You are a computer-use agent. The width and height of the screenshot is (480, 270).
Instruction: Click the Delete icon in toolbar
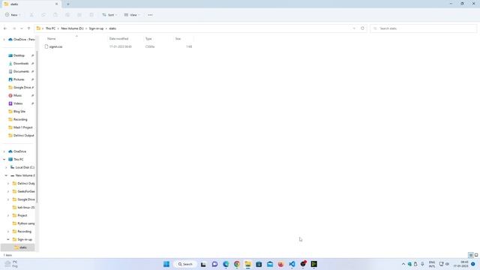(x=91, y=15)
